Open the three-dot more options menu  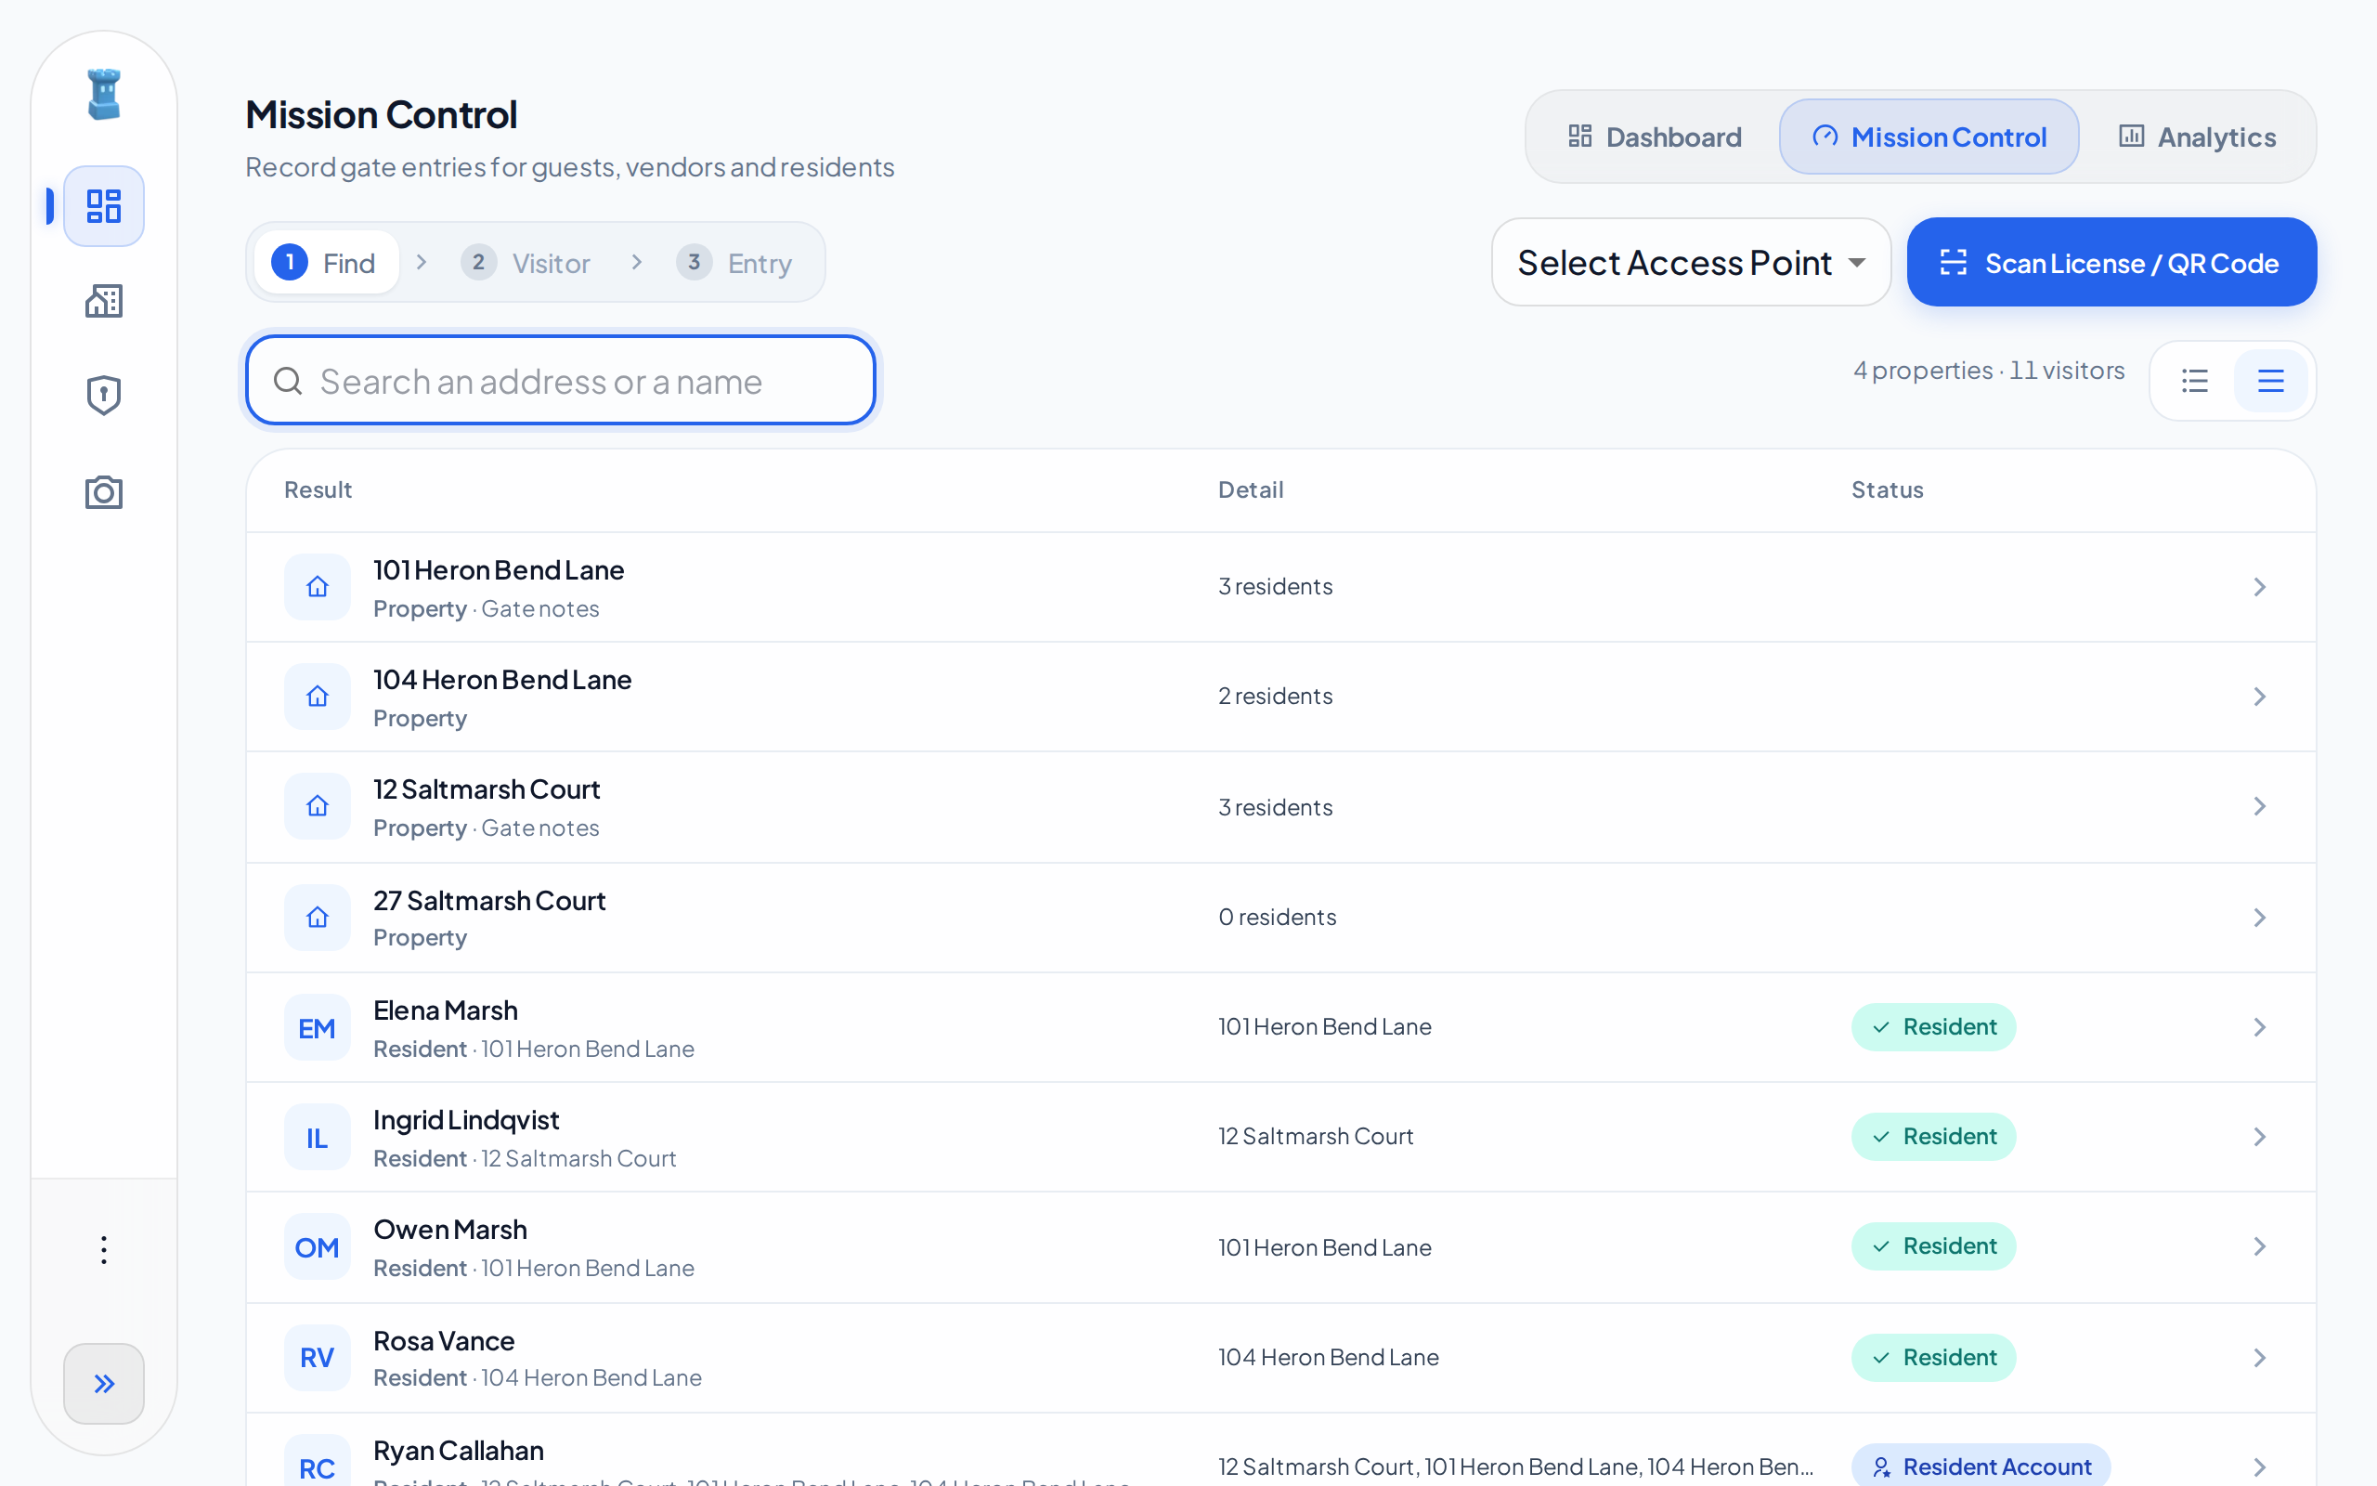click(104, 1250)
